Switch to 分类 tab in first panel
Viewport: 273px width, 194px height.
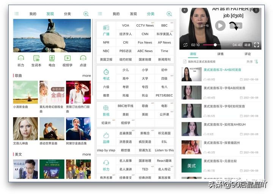pos(67,14)
